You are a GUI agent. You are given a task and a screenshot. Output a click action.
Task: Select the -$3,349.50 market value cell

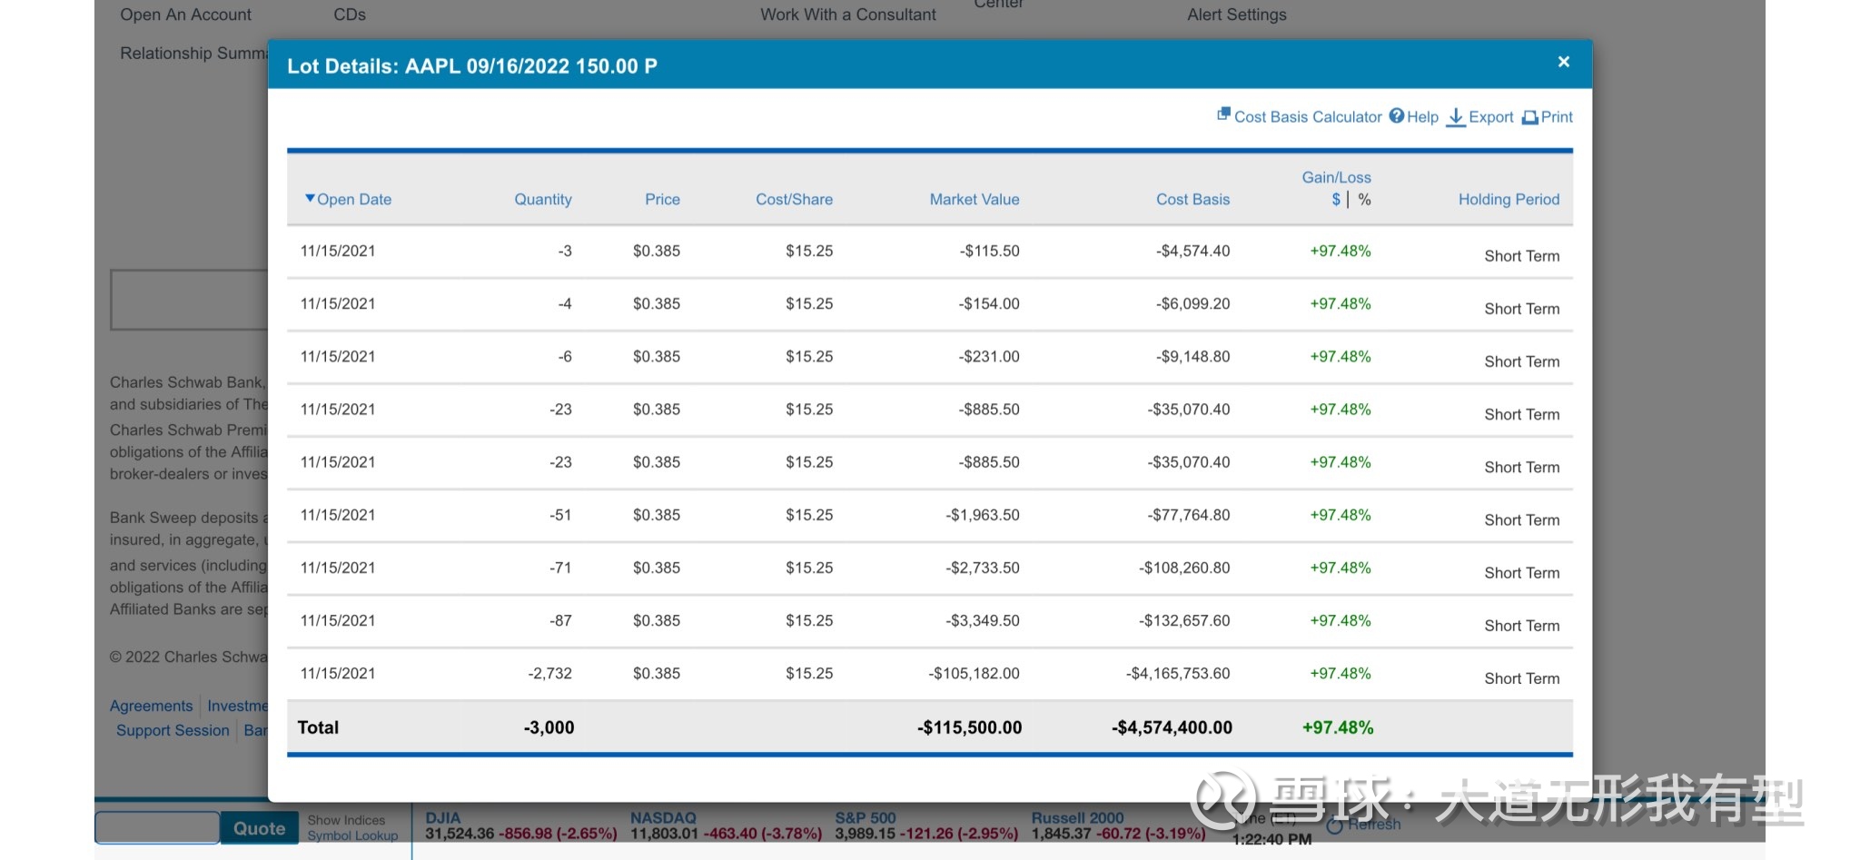[x=982, y=620]
